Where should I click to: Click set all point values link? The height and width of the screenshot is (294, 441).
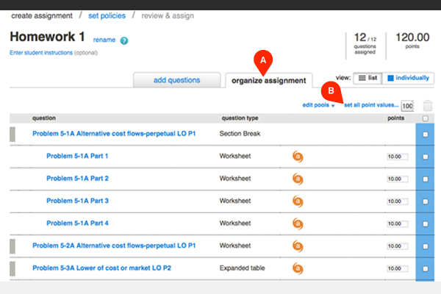[x=371, y=105]
